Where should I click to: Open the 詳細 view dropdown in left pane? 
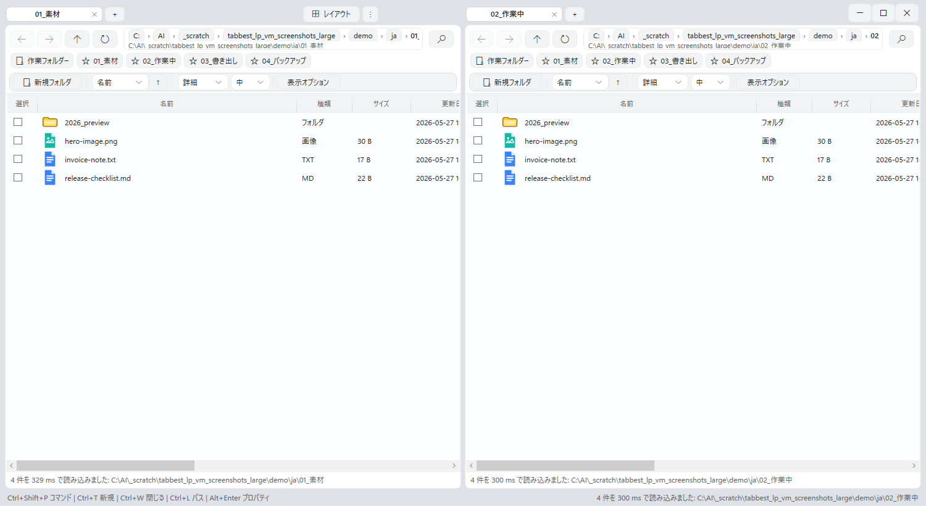tap(203, 82)
